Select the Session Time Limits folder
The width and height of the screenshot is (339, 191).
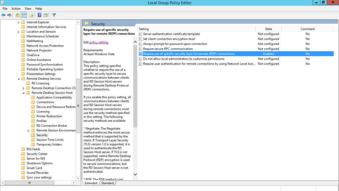point(50,140)
